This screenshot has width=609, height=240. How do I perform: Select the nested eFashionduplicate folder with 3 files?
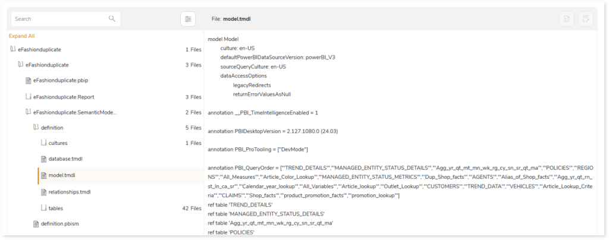[x=51, y=65]
